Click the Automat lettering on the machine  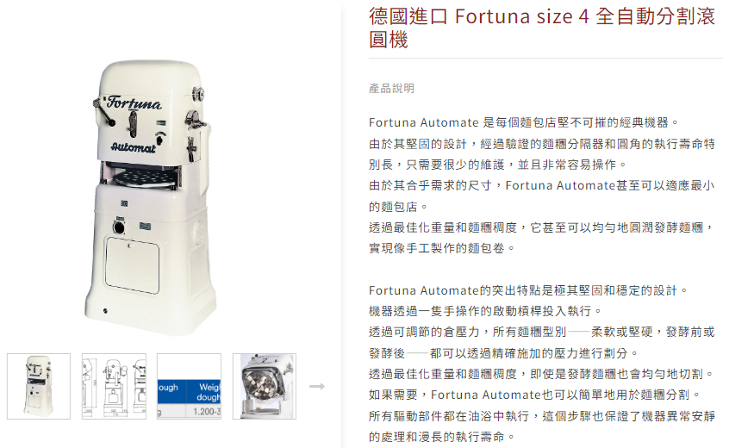point(133,147)
